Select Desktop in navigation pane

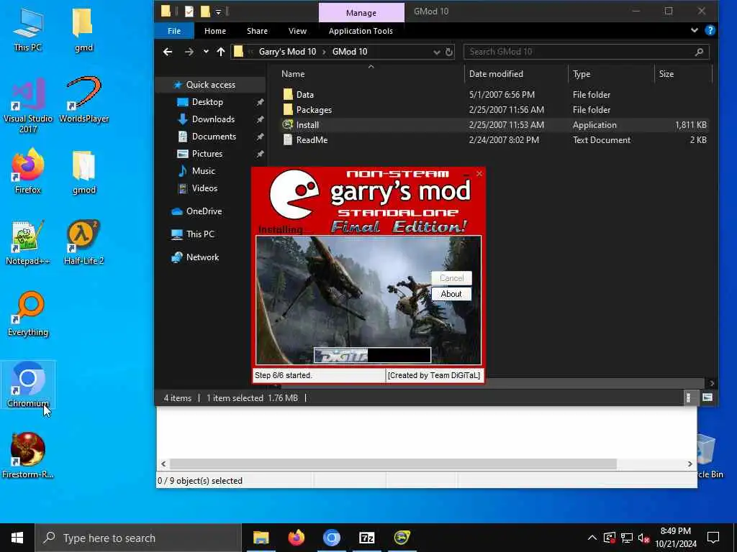[207, 102]
